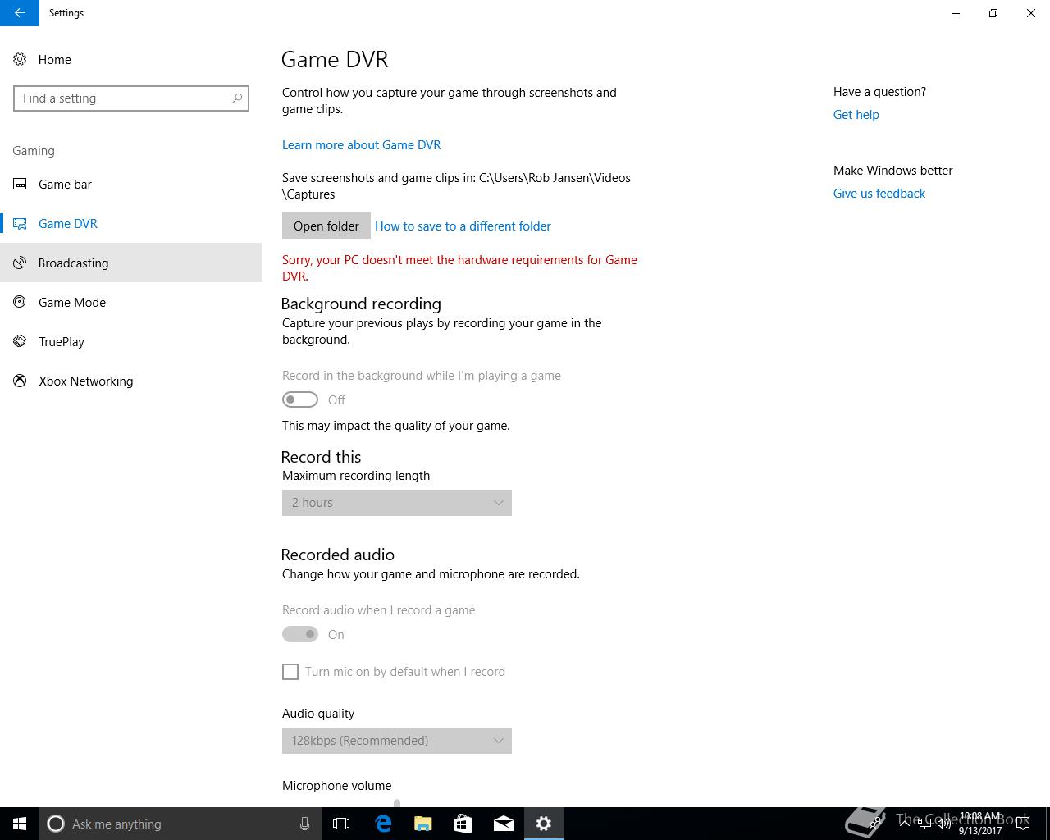This screenshot has height=840, width=1050.
Task: Click the Xbox Networking sidebar icon
Action: click(x=20, y=381)
